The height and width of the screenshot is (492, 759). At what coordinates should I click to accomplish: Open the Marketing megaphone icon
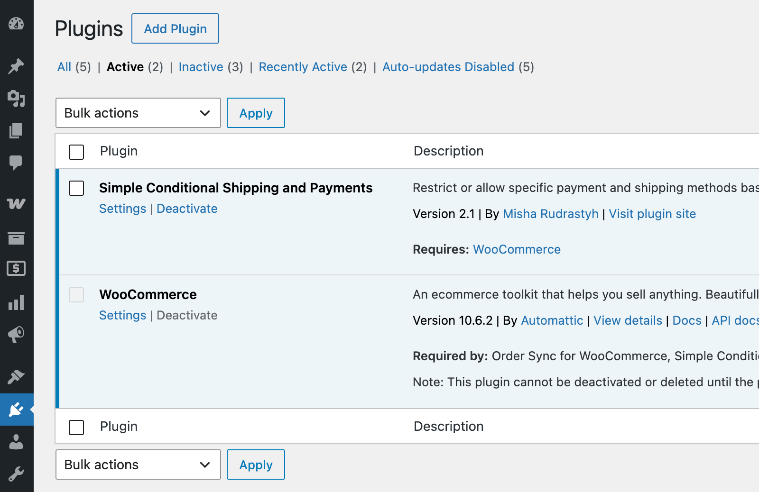16,335
